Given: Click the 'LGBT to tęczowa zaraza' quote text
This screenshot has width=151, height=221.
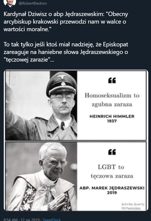Looking at the screenshot, I should point(112,171).
